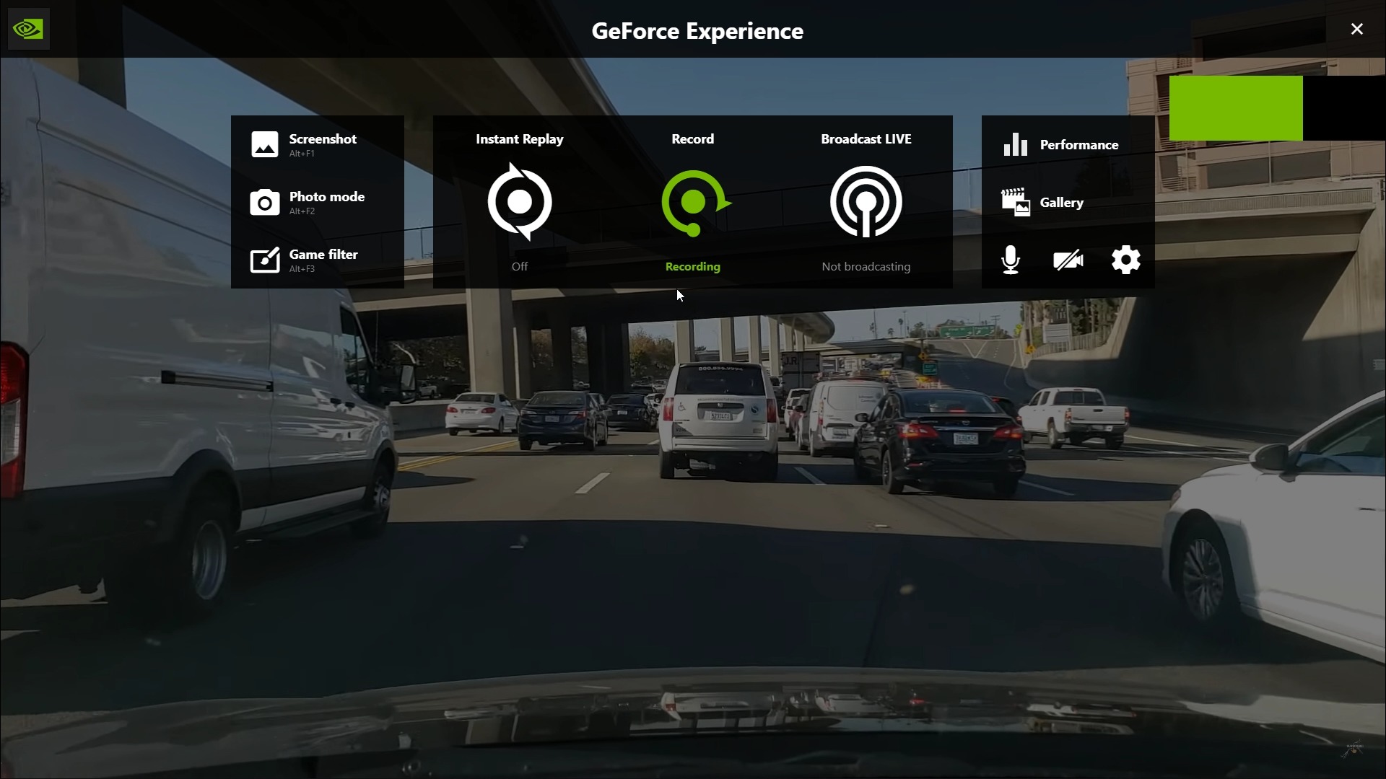Screen dimensions: 1386x779
Task: Click the Screenshot picture icon
Action: (x=264, y=144)
